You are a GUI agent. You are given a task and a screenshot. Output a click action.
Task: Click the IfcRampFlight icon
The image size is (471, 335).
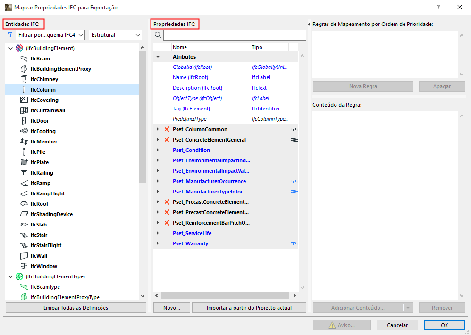[x=24, y=193]
